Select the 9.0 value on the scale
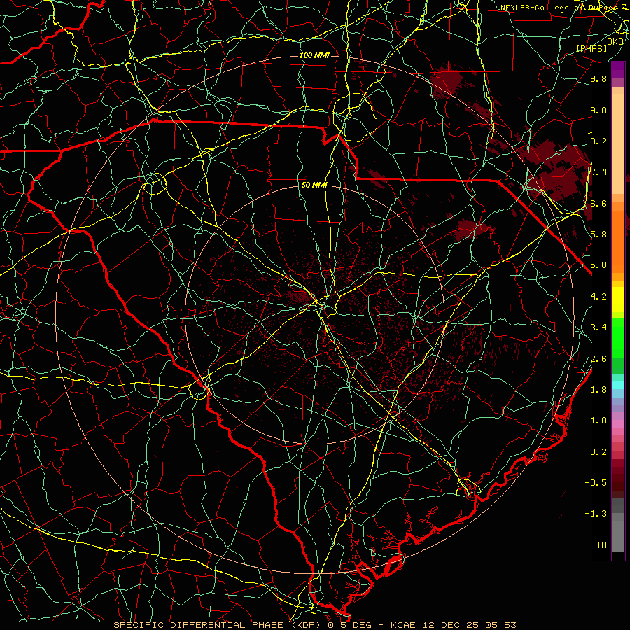 598,111
